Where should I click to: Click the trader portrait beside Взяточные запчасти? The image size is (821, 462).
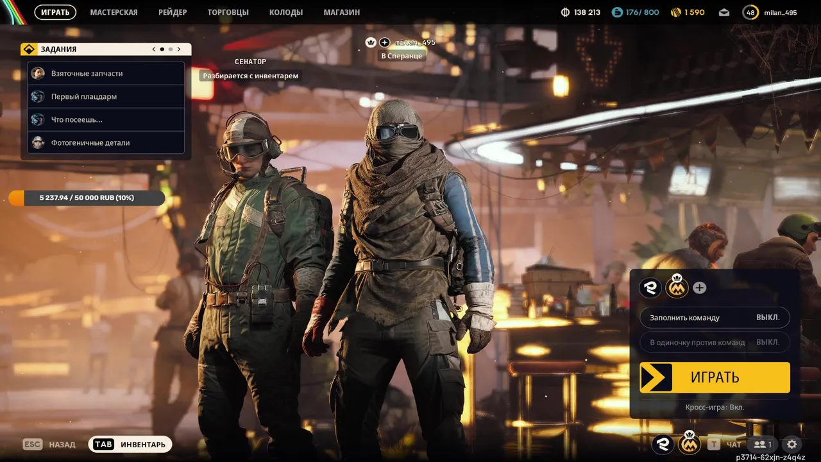(x=38, y=73)
